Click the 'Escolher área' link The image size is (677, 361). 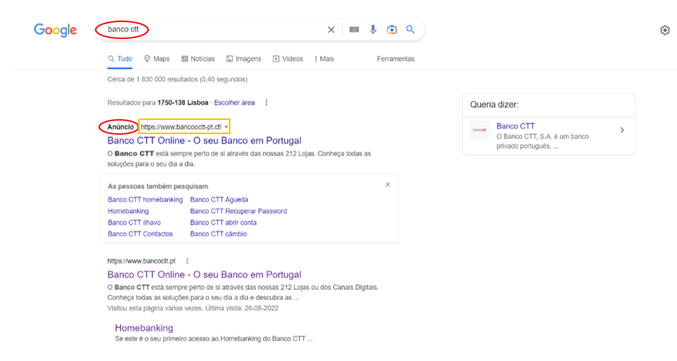[234, 103]
